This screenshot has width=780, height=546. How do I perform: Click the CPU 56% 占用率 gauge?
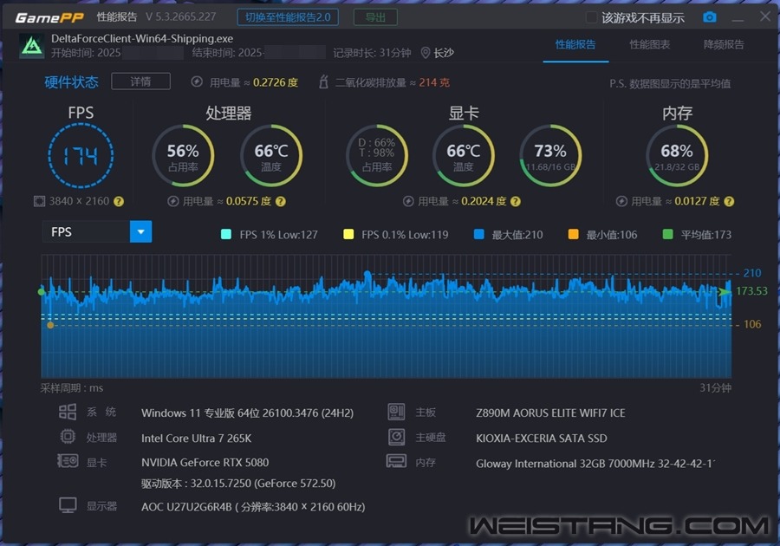[x=183, y=156]
